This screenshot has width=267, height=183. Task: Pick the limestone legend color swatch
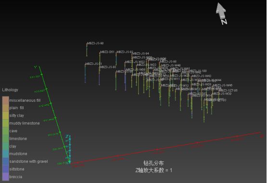tap(6, 139)
